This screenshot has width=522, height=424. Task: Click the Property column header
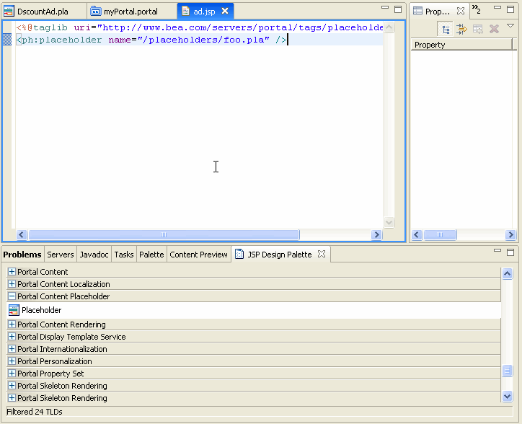[461, 45]
